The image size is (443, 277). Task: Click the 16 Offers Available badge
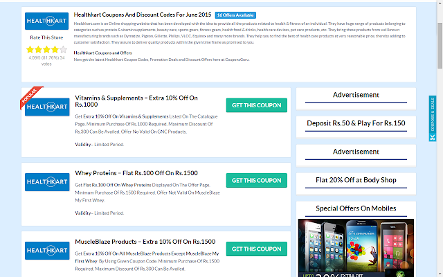(x=235, y=15)
